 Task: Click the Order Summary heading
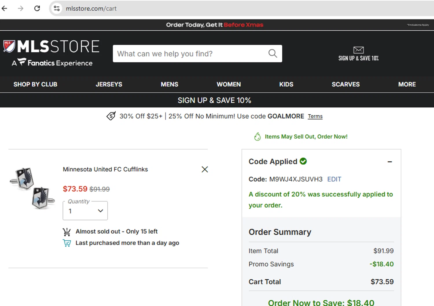pos(280,232)
